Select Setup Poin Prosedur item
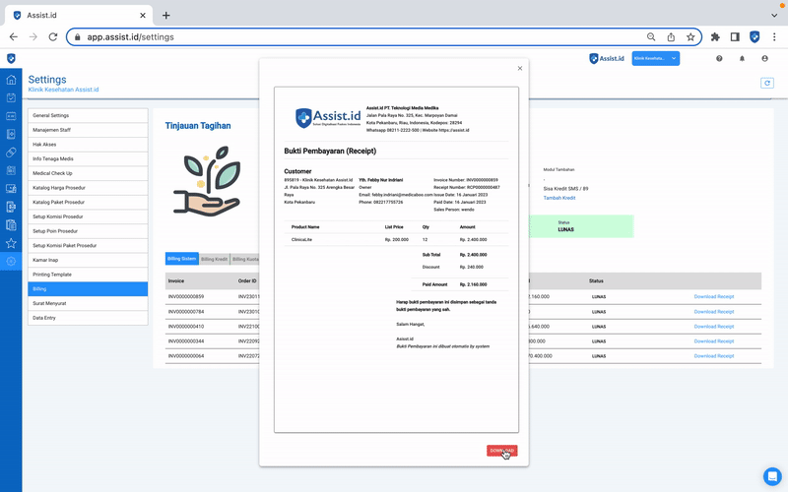 point(88,231)
